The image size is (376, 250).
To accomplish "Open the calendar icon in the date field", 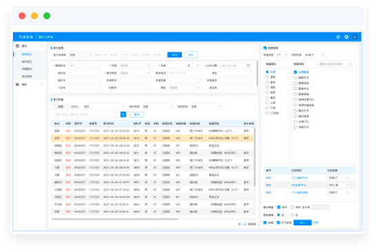I will point(248,65).
